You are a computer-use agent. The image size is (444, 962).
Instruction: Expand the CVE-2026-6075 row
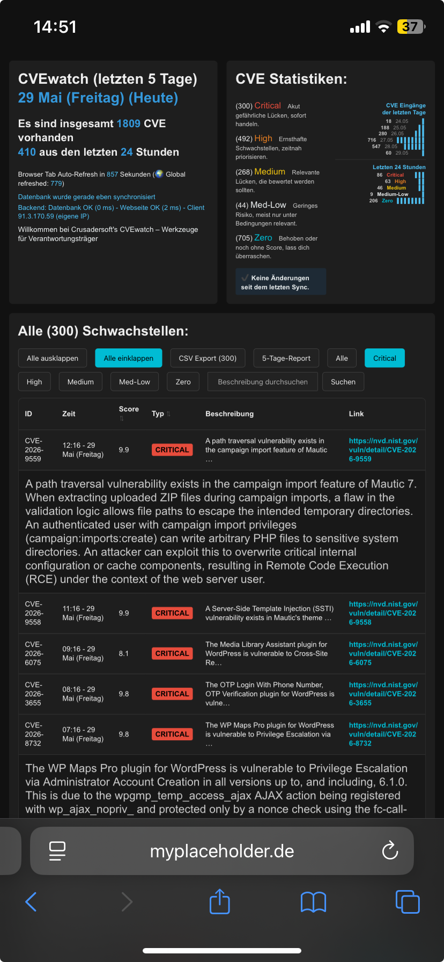point(222,653)
